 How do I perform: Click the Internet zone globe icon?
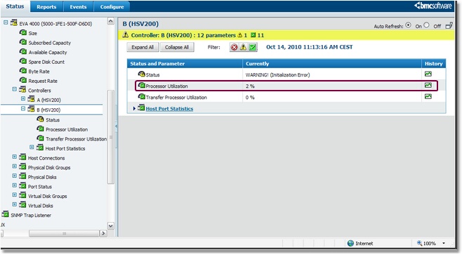pyautogui.click(x=350, y=243)
